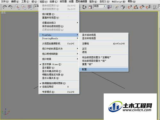Select 透视 in the ViewCube submenu
The height and width of the screenshot is (120, 160).
coord(104,52)
